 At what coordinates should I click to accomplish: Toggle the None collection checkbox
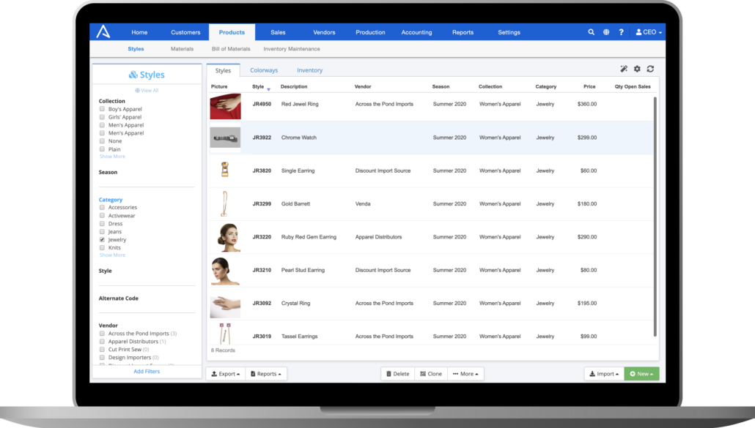[x=102, y=140]
